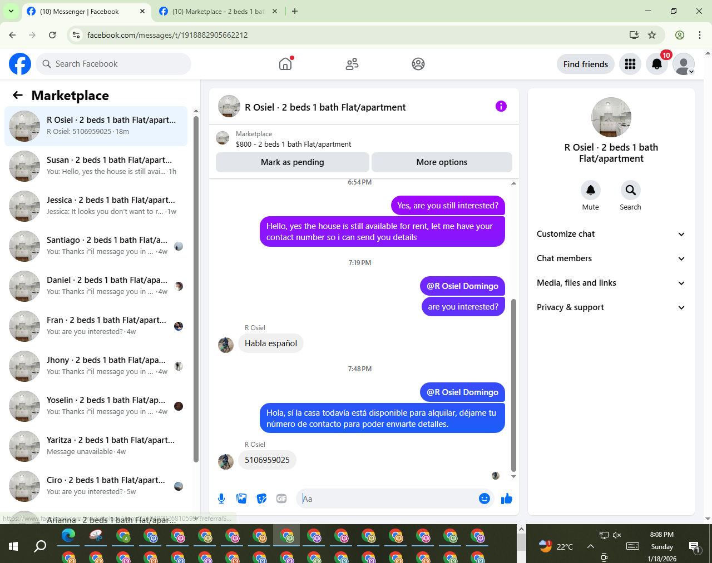712x563 pixels.
Task: Open Windows Start menu
Action: coord(13,546)
